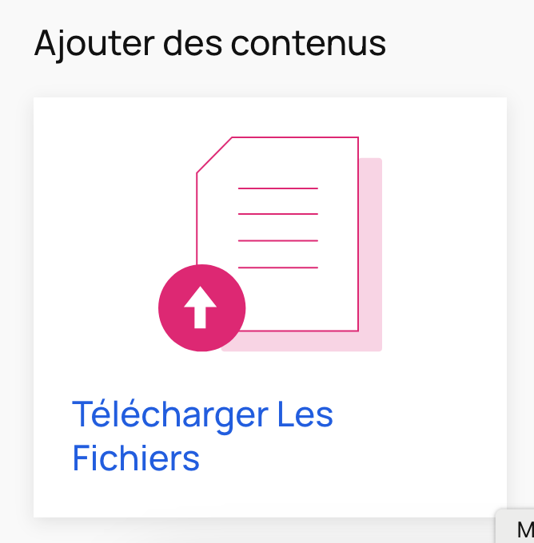Click the light pink shadow behind the document
The height and width of the screenshot is (543, 534).
[x=371, y=255]
